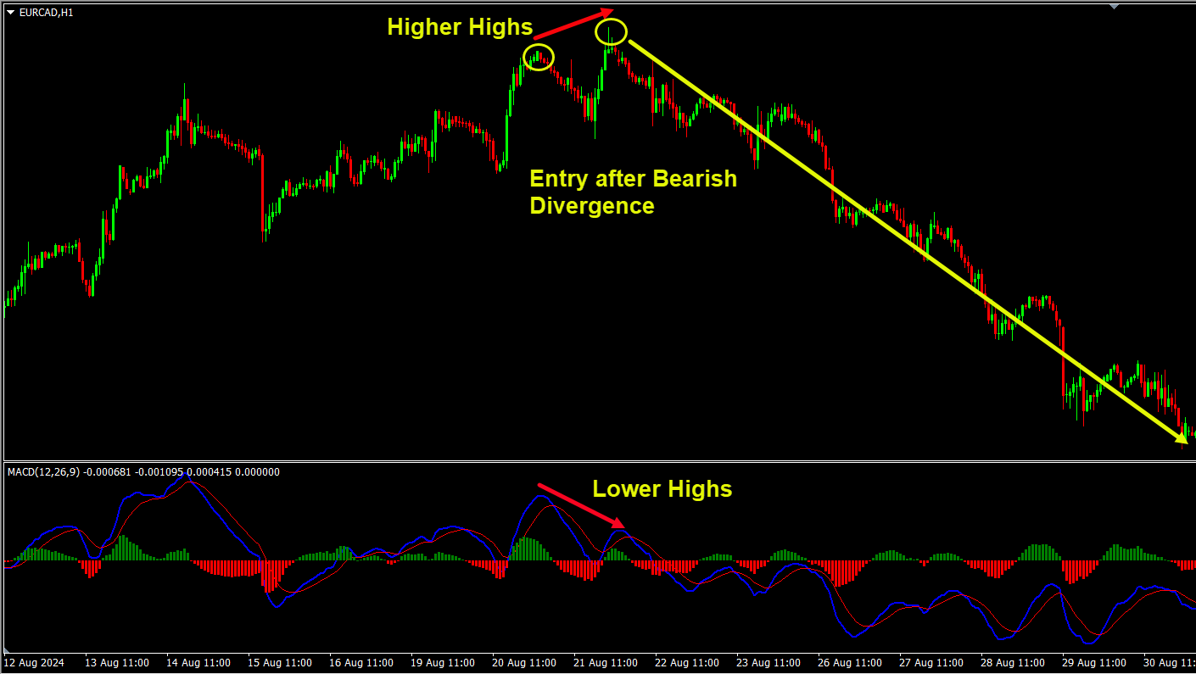Click the chart shift triangle at top-right
The height and width of the screenshot is (674, 1196).
[1114, 5]
